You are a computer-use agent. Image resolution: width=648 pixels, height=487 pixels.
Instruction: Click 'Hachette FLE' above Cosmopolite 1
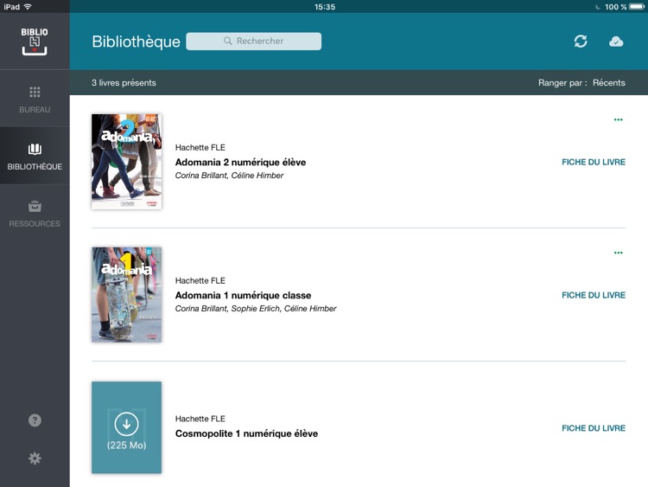[x=200, y=419]
